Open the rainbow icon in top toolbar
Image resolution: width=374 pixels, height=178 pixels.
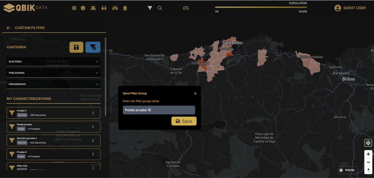tap(115, 8)
